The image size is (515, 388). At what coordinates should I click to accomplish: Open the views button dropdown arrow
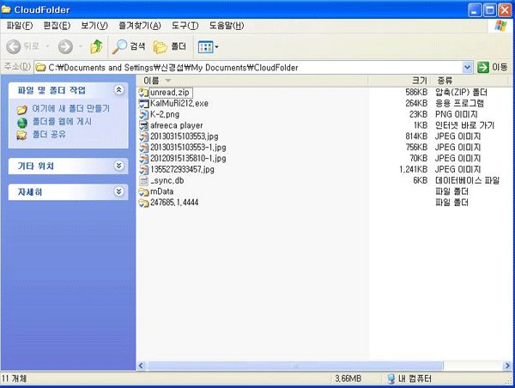point(217,47)
